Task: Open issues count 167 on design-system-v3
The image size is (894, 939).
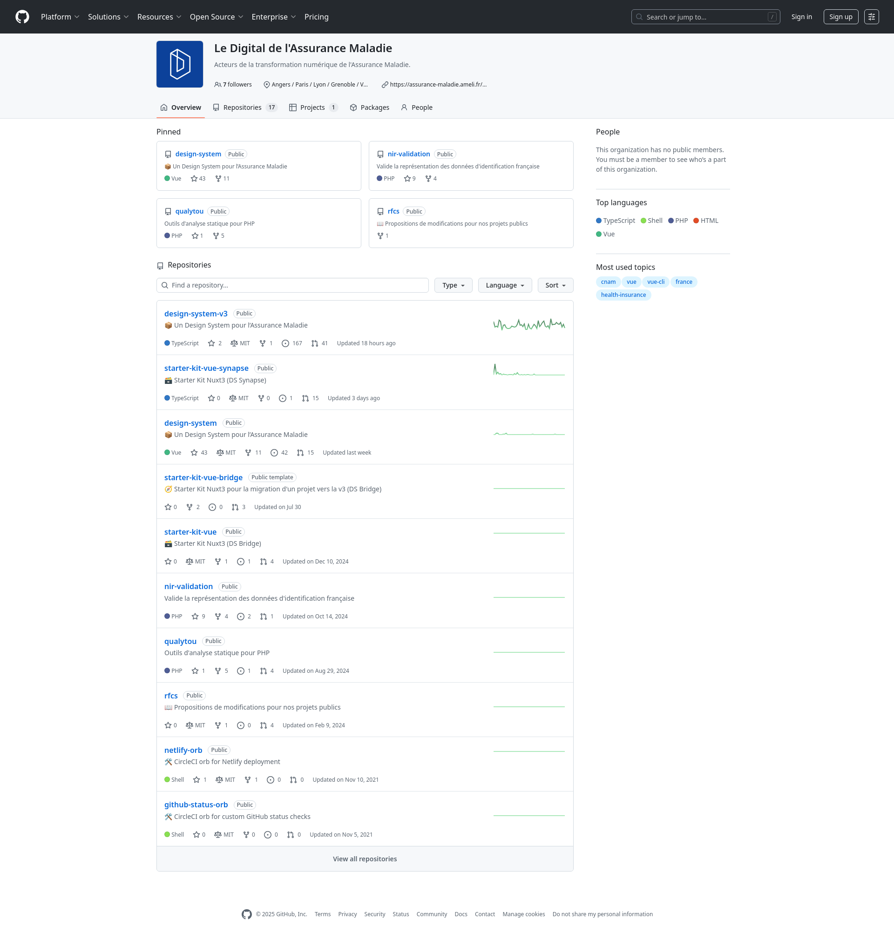Action: click(291, 343)
